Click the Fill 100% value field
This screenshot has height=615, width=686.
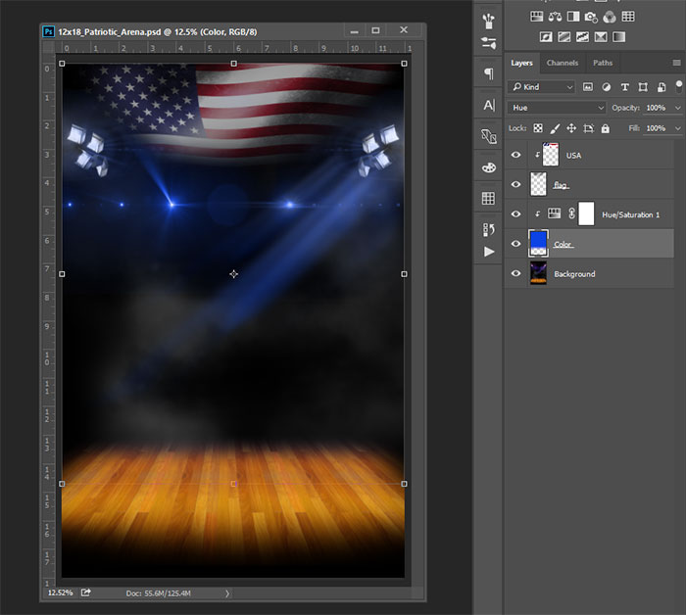[x=657, y=128]
